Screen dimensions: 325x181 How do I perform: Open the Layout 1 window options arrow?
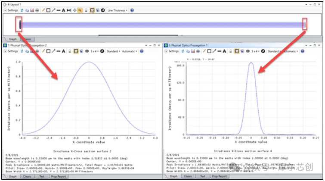click(x=306, y=4)
